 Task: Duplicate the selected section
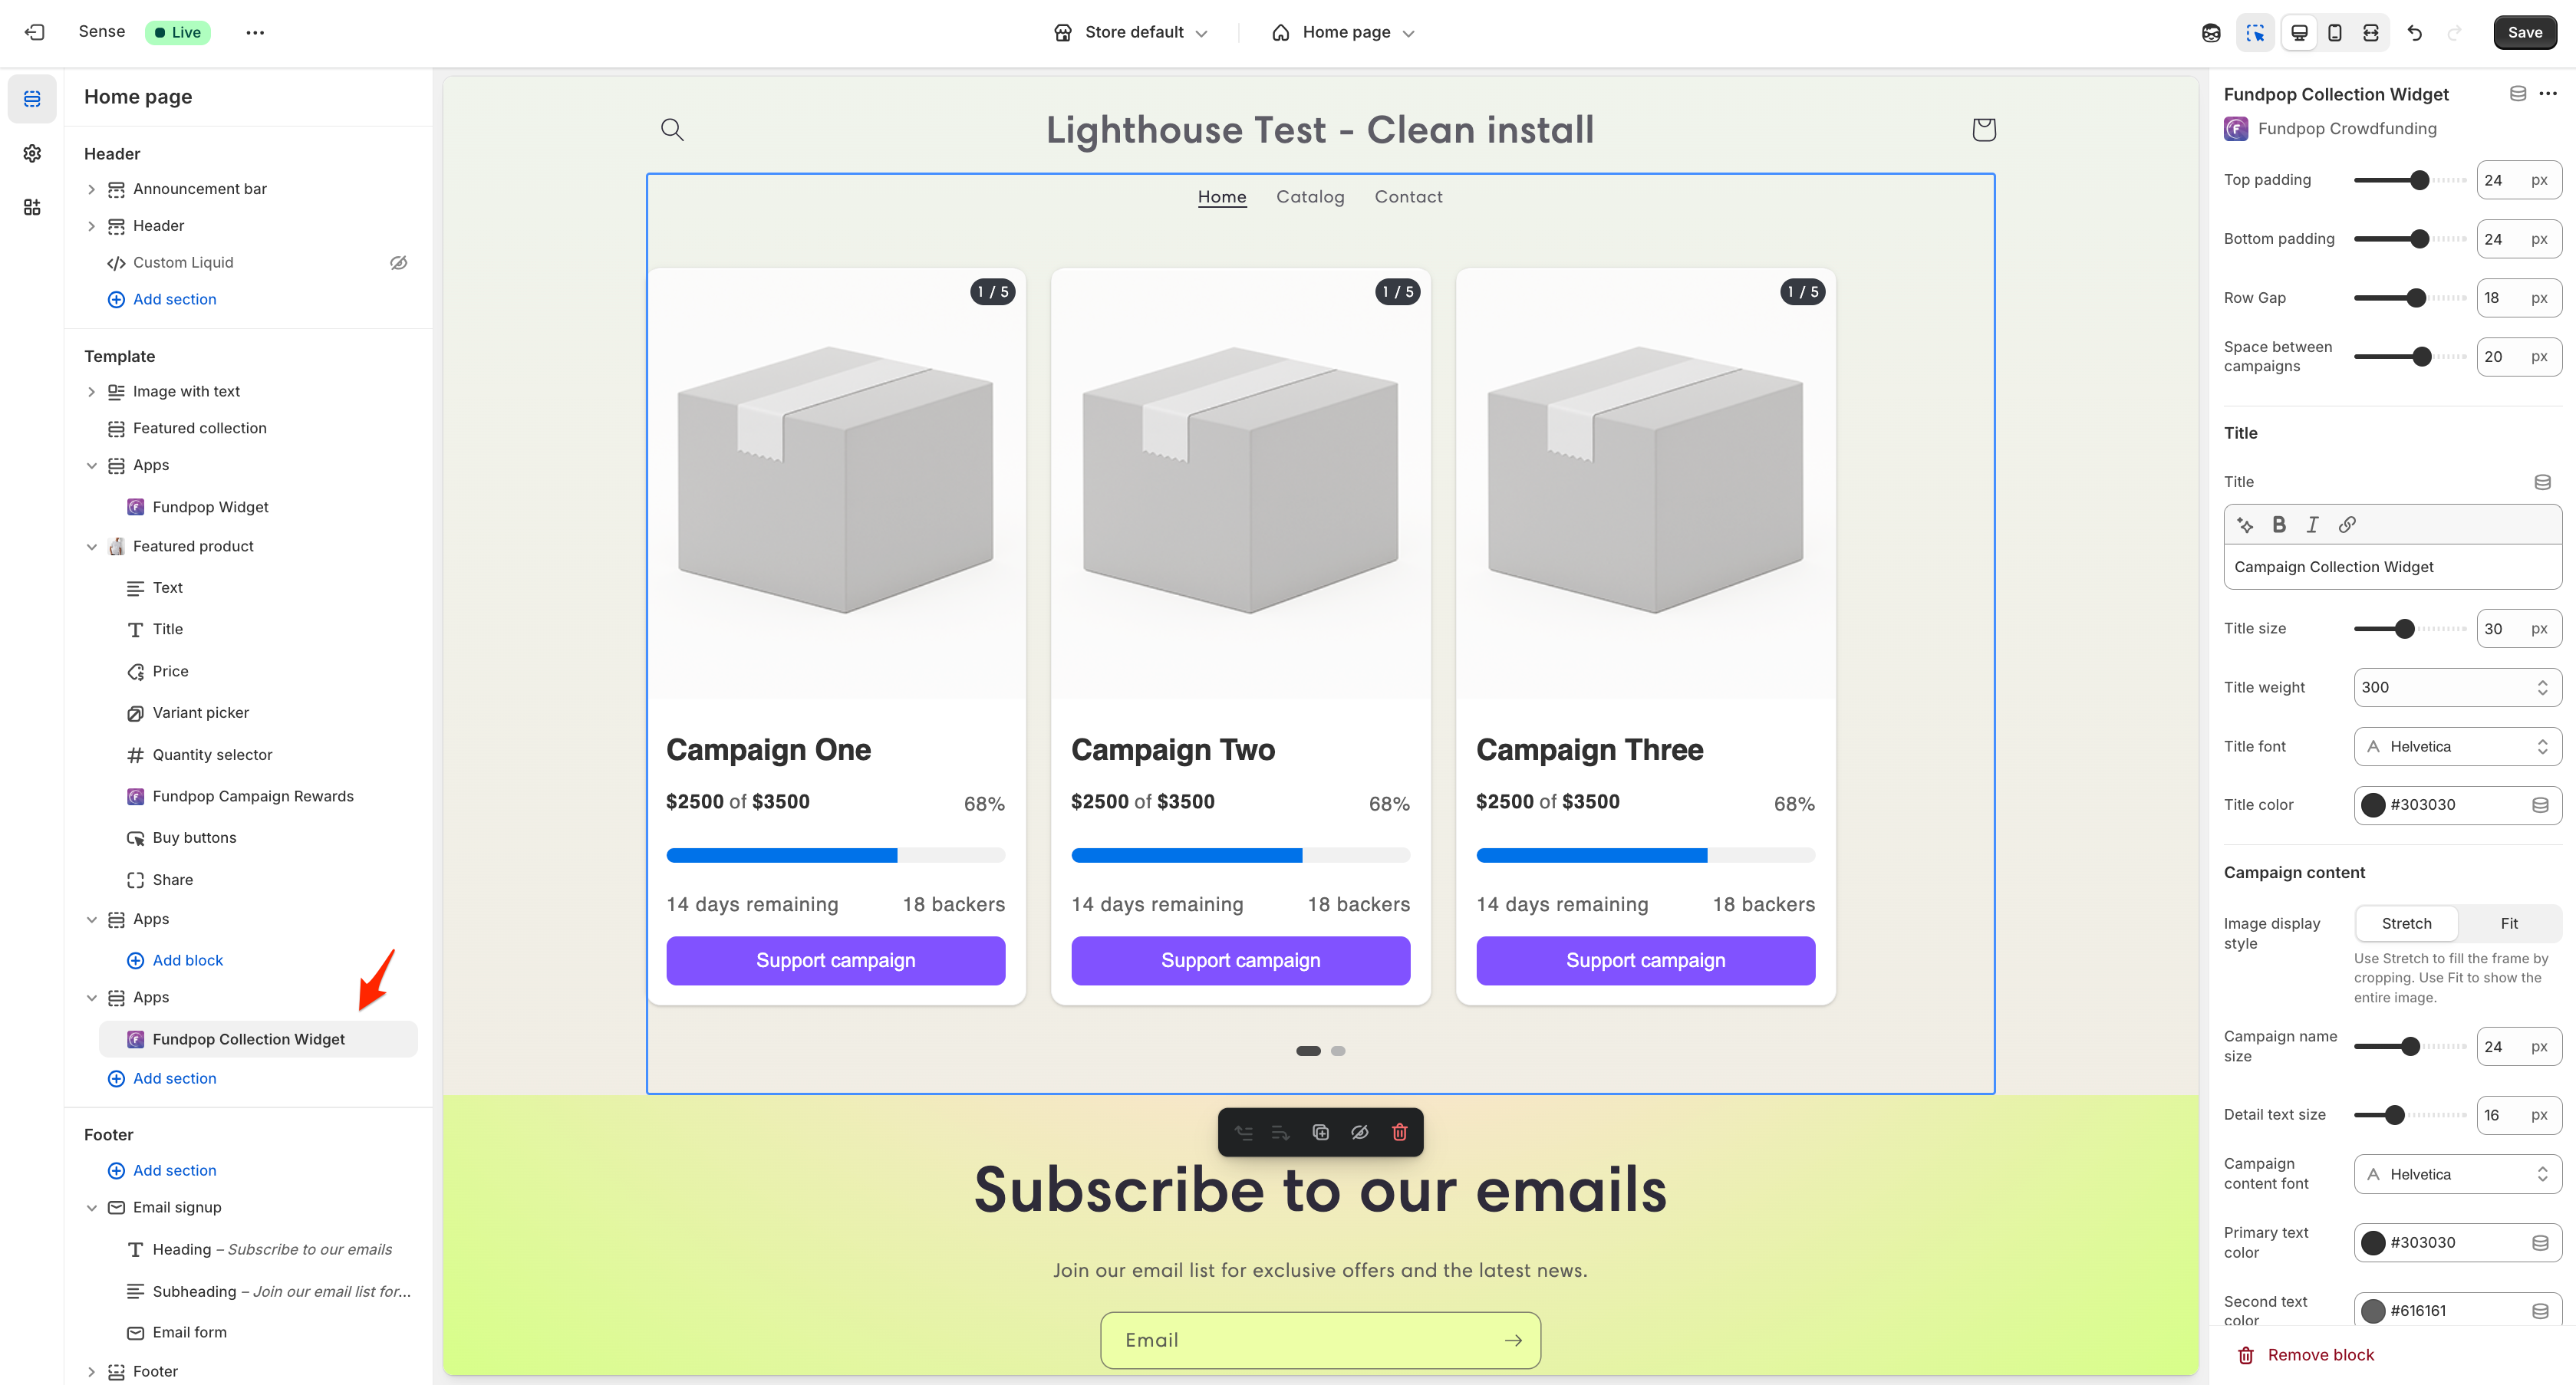coord(1321,1131)
